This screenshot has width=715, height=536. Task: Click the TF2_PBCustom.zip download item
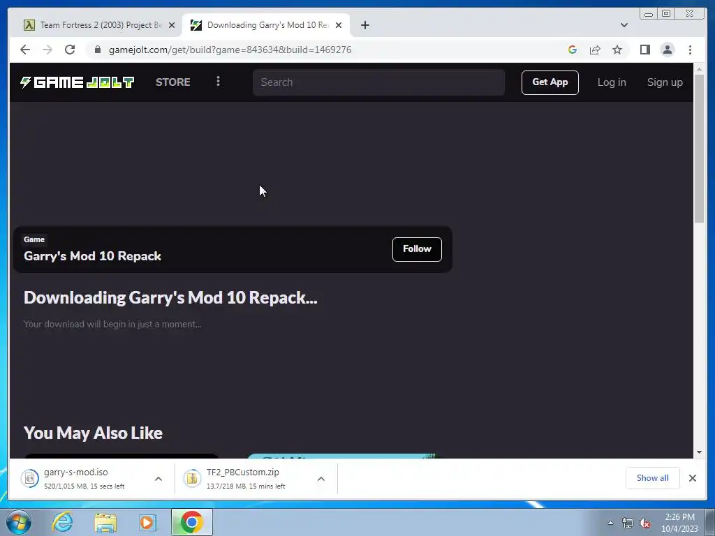pos(246,478)
